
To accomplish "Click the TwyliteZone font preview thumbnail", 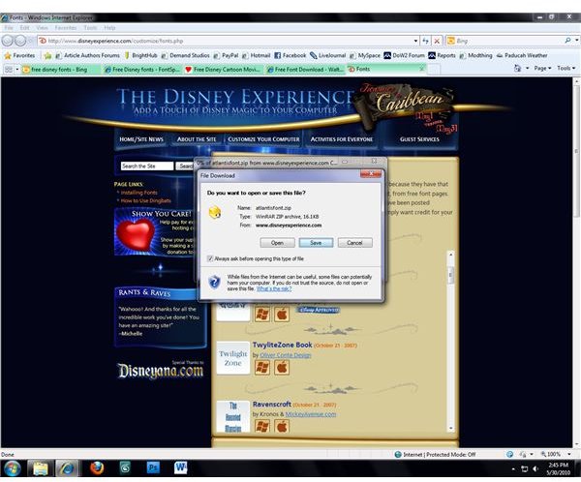I will coord(232,358).
